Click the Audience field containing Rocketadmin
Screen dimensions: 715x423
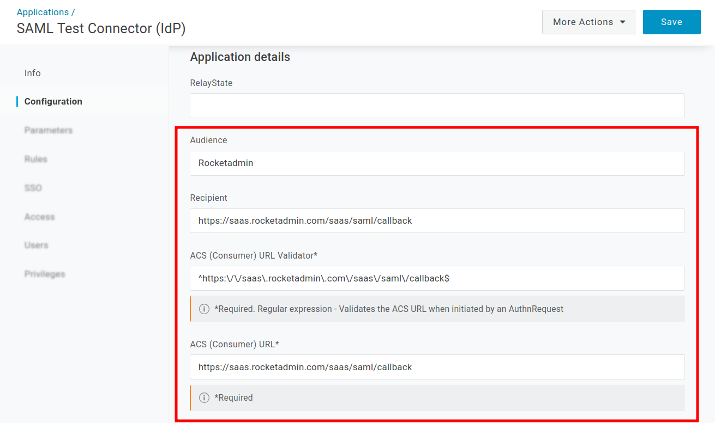(437, 163)
